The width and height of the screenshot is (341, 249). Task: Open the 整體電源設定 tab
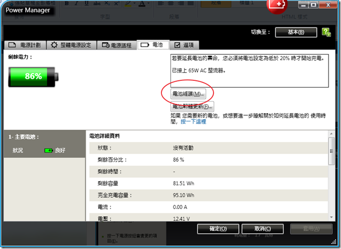(x=72, y=45)
